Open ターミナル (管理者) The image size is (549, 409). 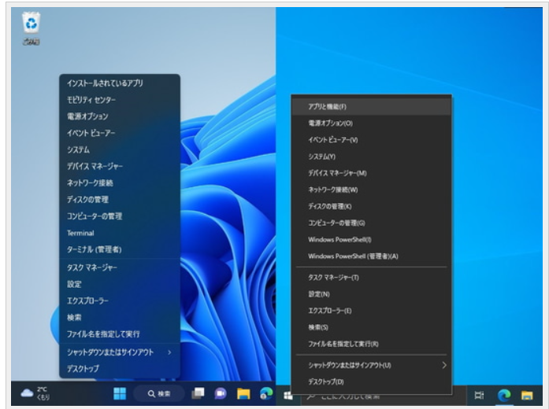tap(120, 249)
